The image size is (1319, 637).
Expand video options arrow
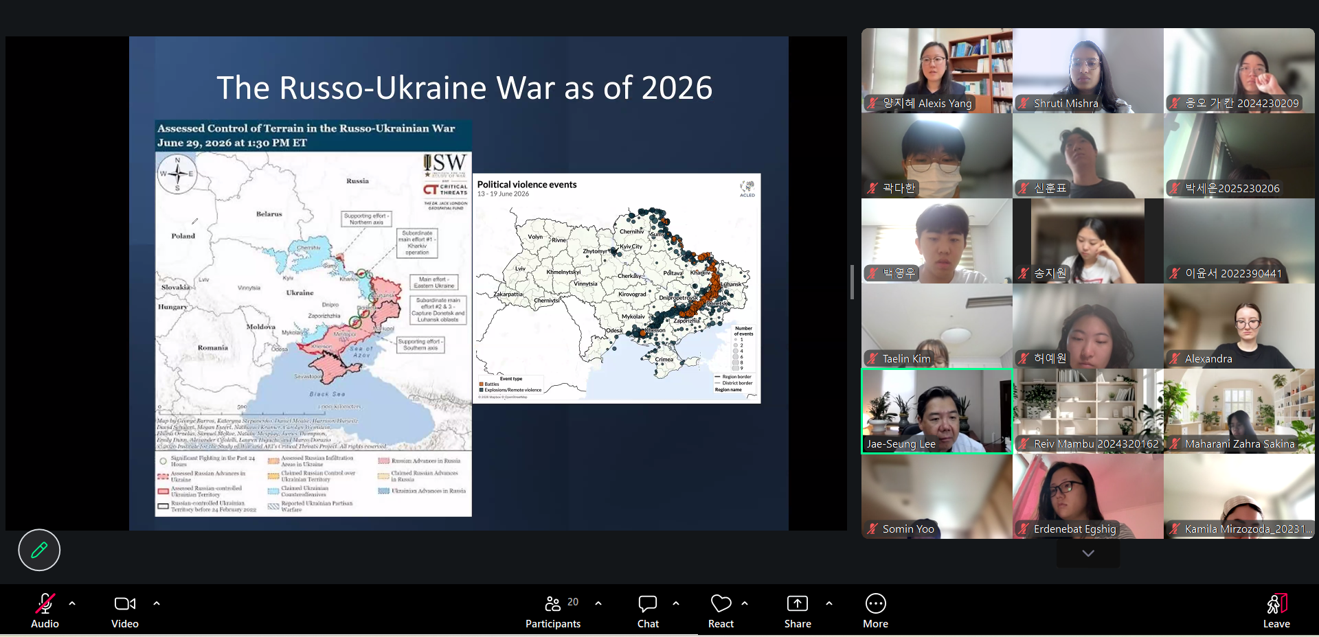pos(157,603)
